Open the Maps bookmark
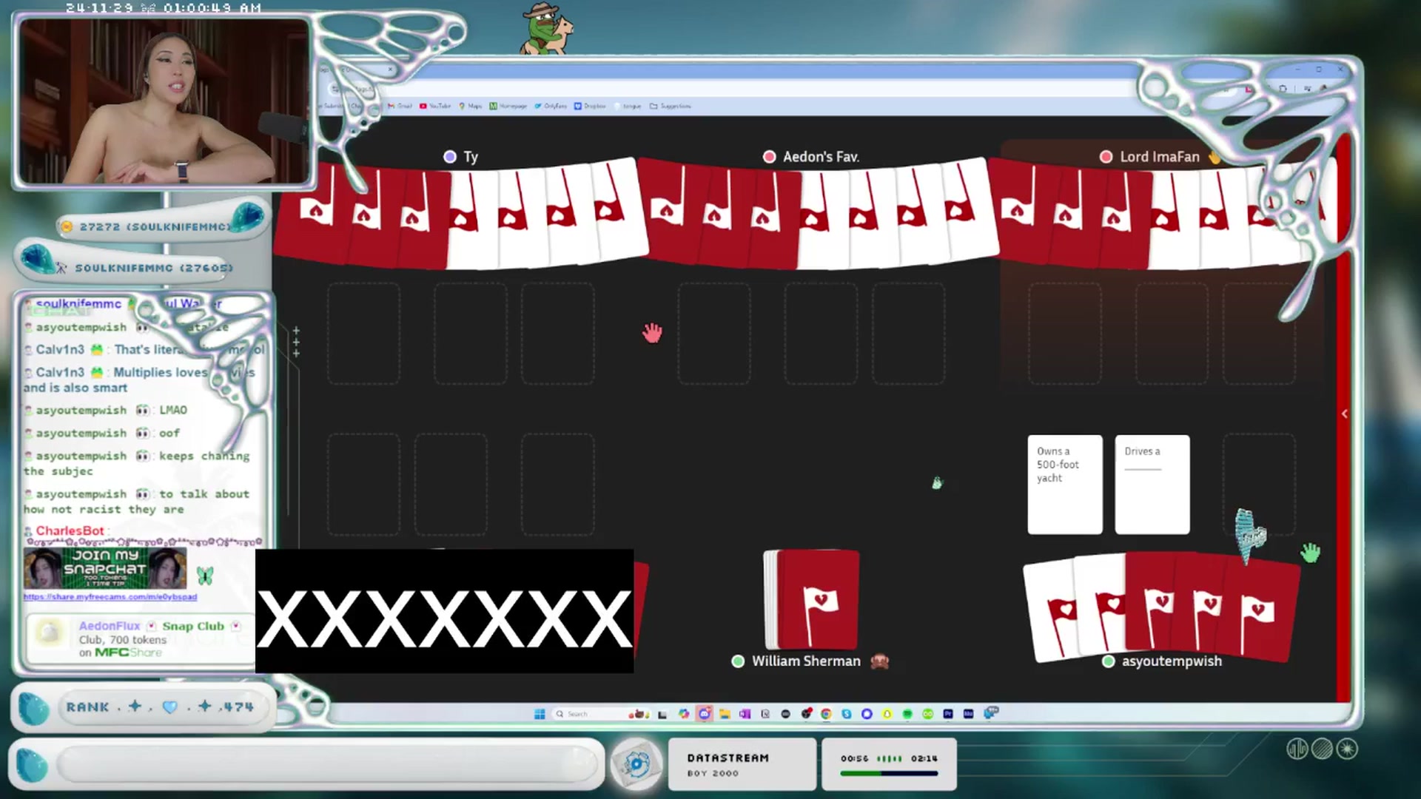1421x799 pixels. point(471,106)
